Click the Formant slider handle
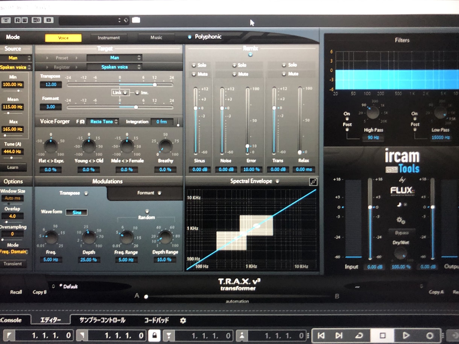This screenshot has width=459, height=344. (136, 107)
